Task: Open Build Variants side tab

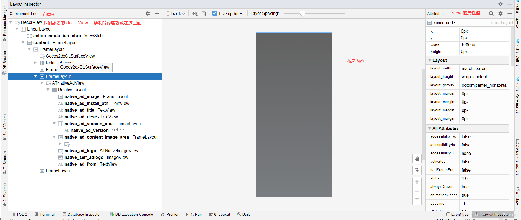Action: point(5,127)
